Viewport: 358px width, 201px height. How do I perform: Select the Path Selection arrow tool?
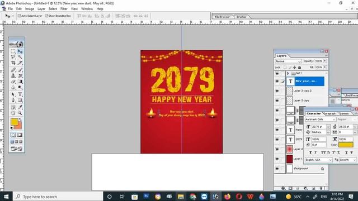pyautogui.click(x=13, y=94)
